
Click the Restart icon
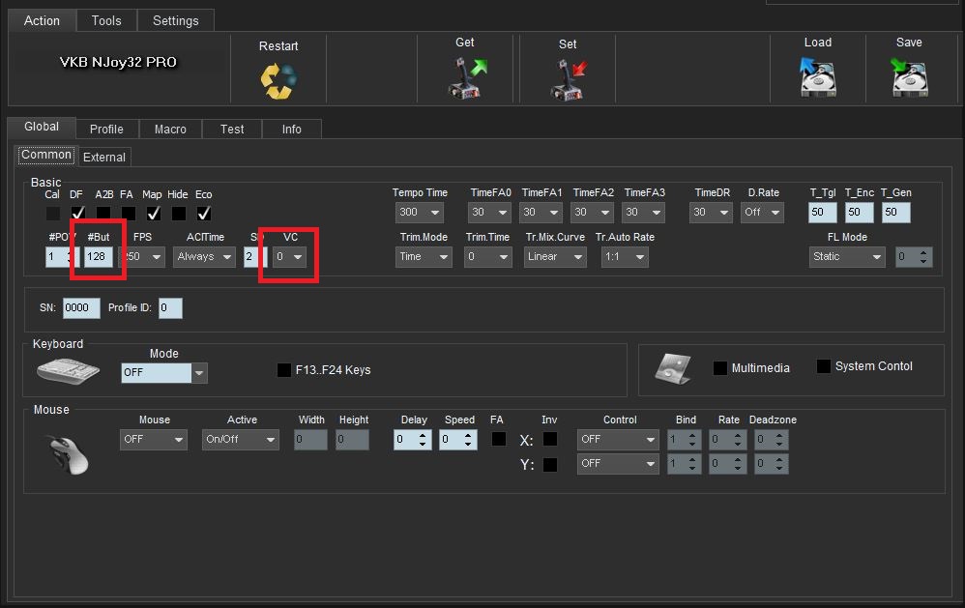(x=278, y=80)
